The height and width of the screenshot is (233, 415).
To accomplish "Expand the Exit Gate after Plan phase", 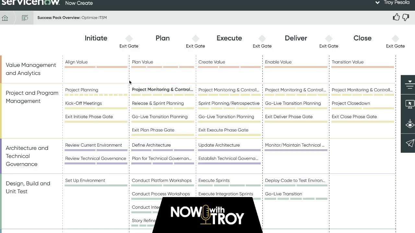I will point(195,38).
